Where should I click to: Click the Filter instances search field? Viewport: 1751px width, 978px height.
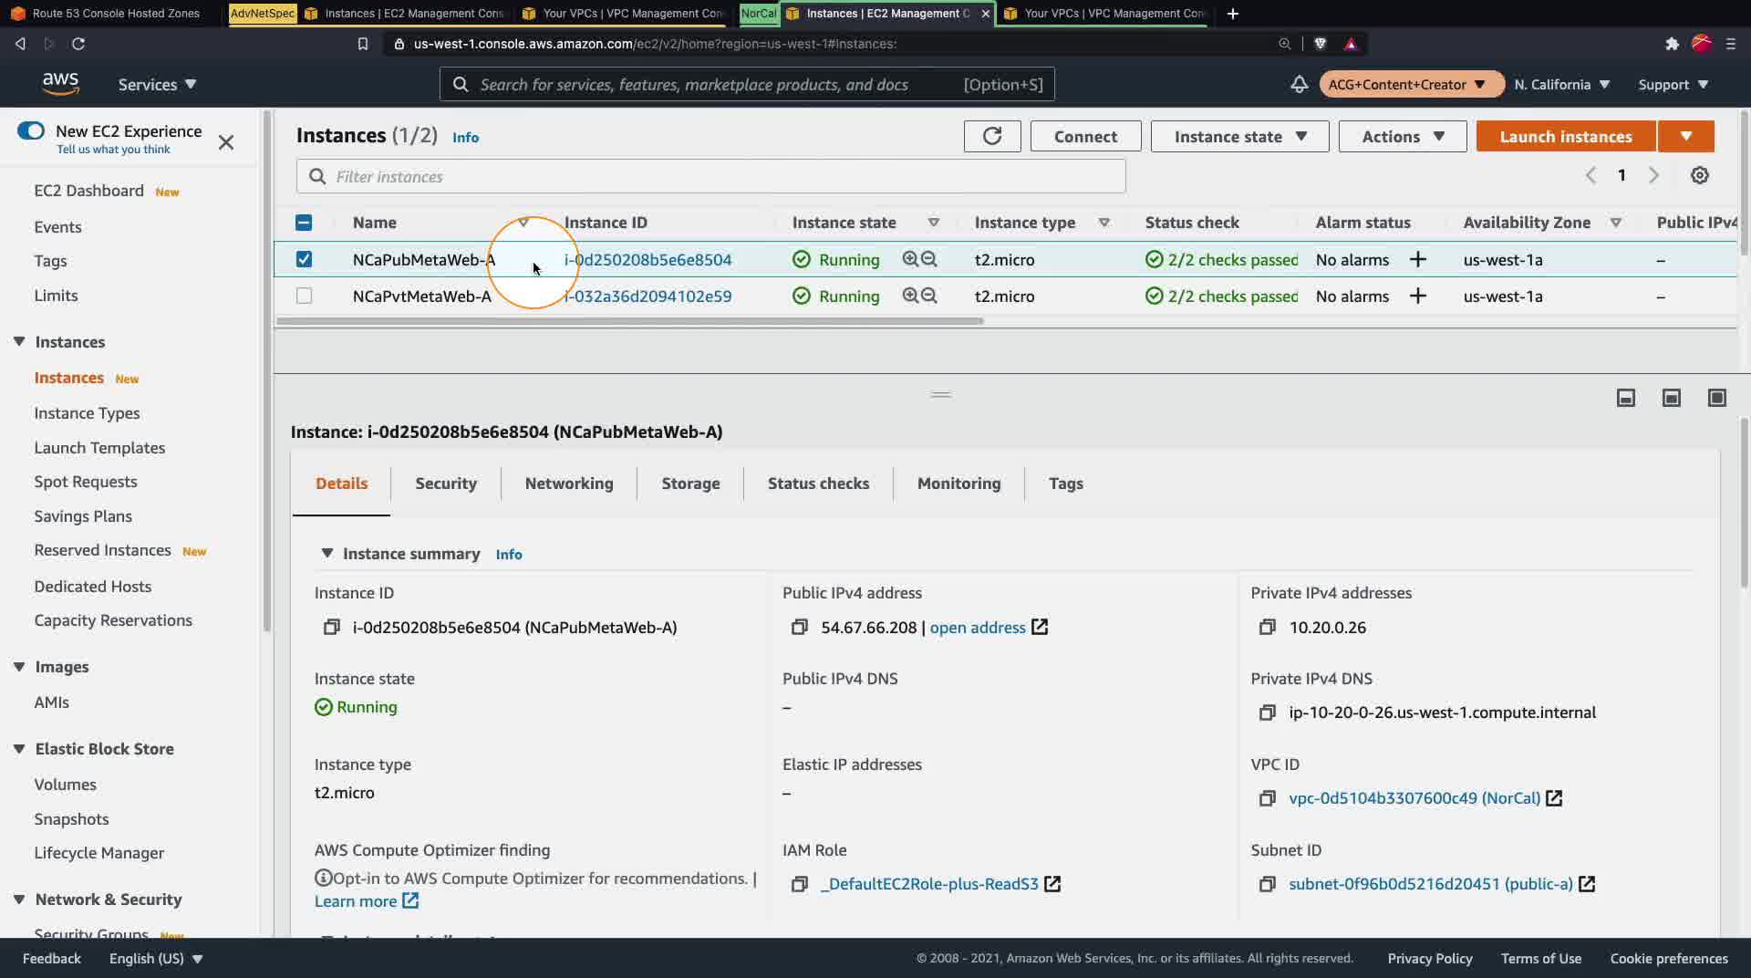pyautogui.click(x=710, y=176)
